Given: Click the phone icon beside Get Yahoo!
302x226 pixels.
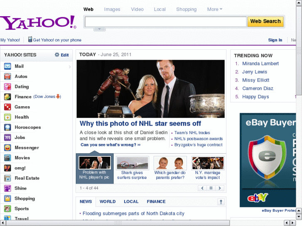Looking at the screenshot, I should click(30, 39).
